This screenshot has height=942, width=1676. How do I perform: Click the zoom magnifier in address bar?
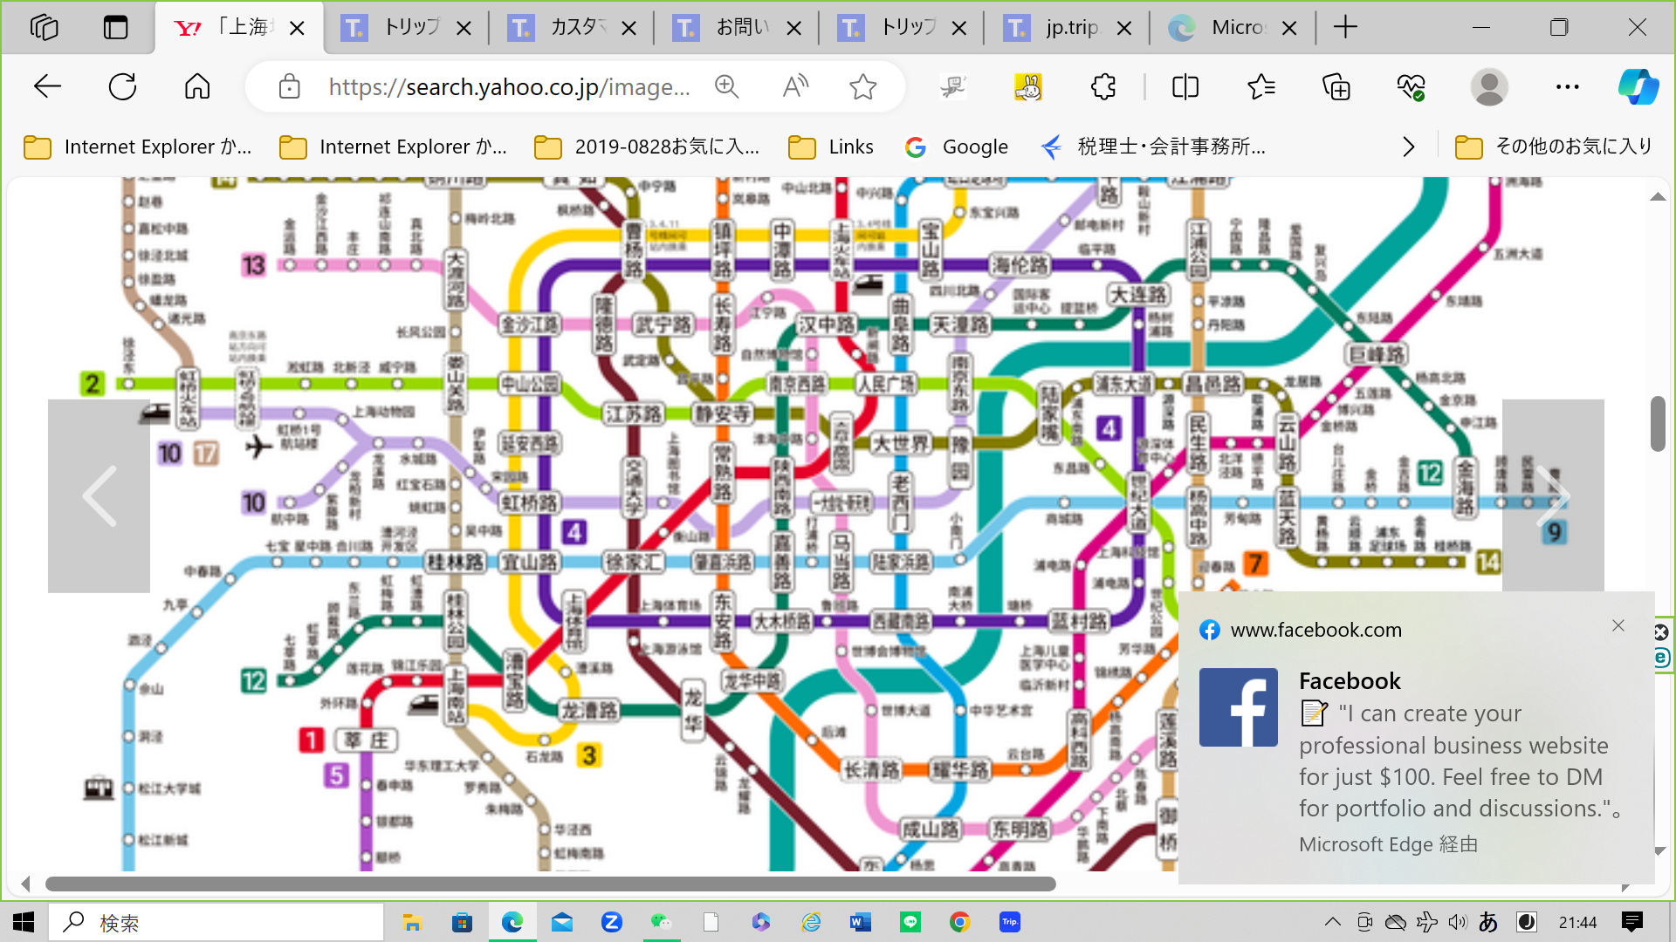pos(726,87)
